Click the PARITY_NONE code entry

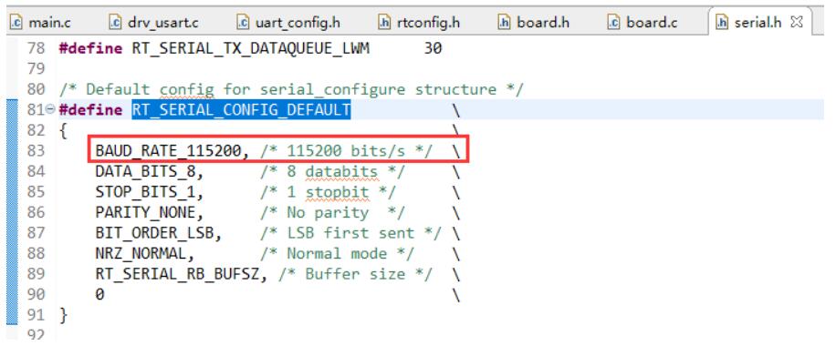(x=145, y=212)
